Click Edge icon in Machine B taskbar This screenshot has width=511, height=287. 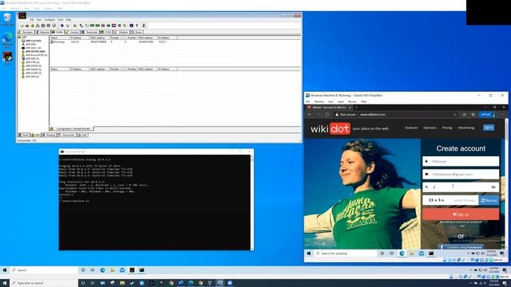coord(402,254)
